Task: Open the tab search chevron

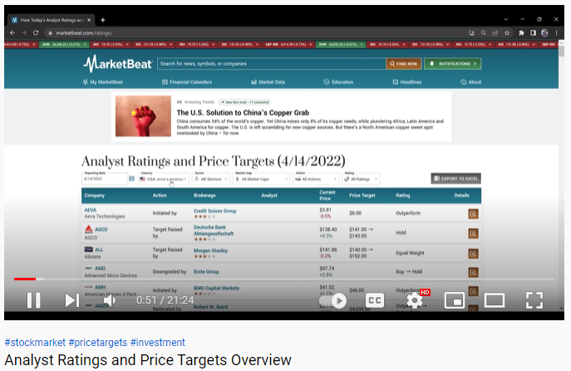Action: point(506,19)
